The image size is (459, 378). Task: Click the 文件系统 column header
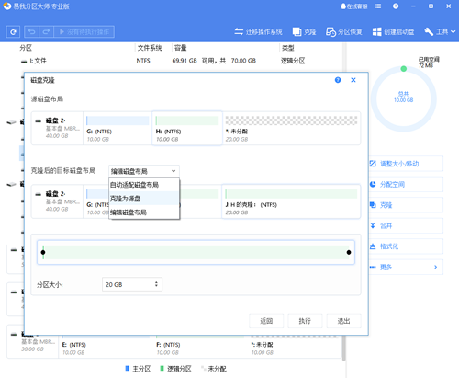[150, 48]
